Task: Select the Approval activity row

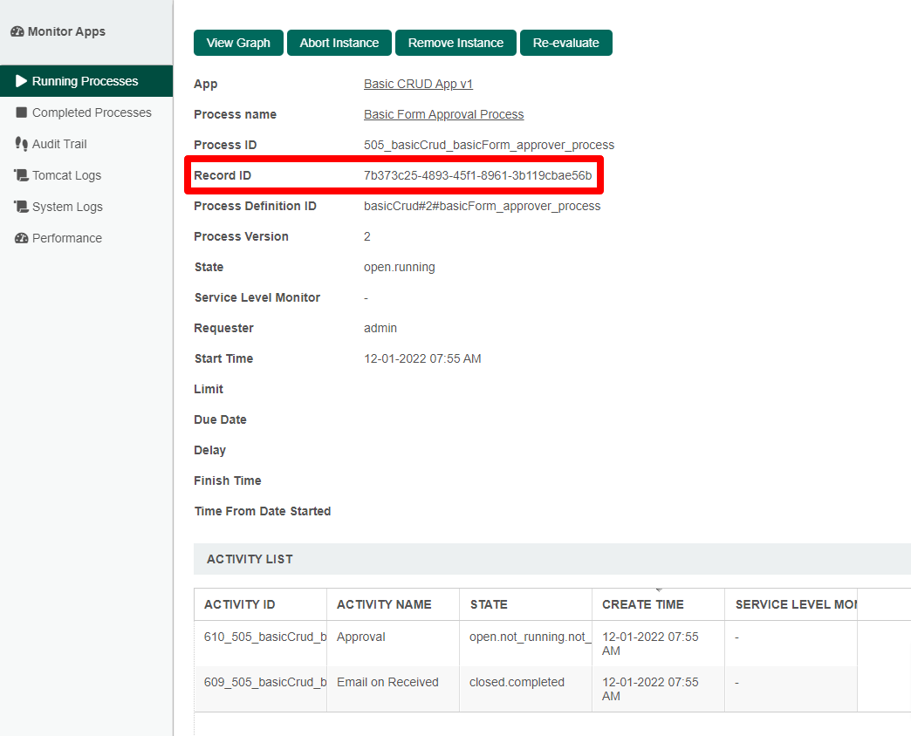Action: 361,637
